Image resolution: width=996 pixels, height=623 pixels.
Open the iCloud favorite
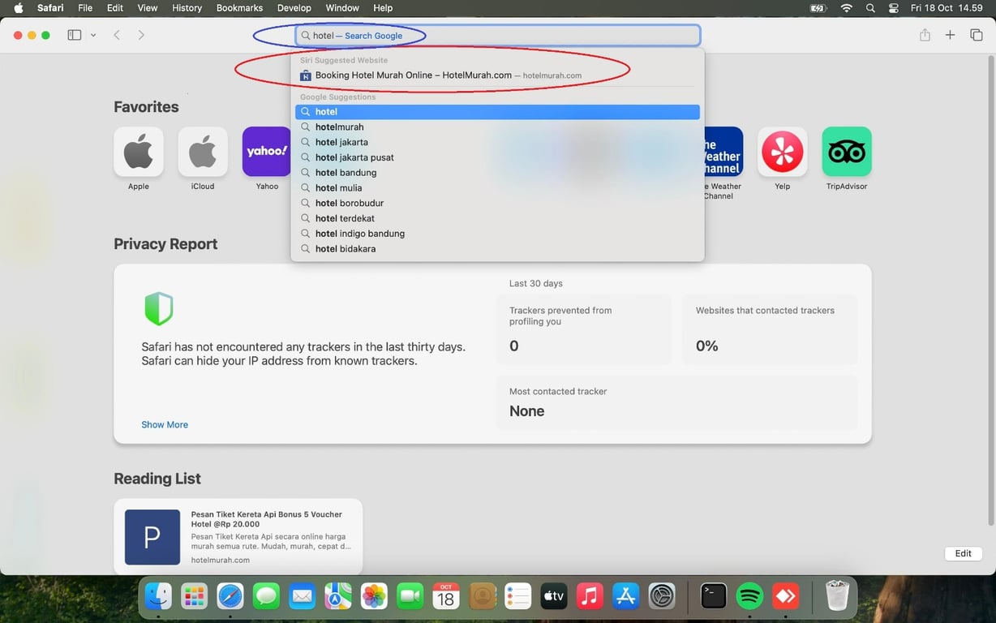pyautogui.click(x=203, y=152)
